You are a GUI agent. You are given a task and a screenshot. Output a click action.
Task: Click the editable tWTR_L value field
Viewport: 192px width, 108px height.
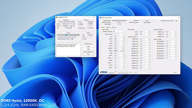122,58
